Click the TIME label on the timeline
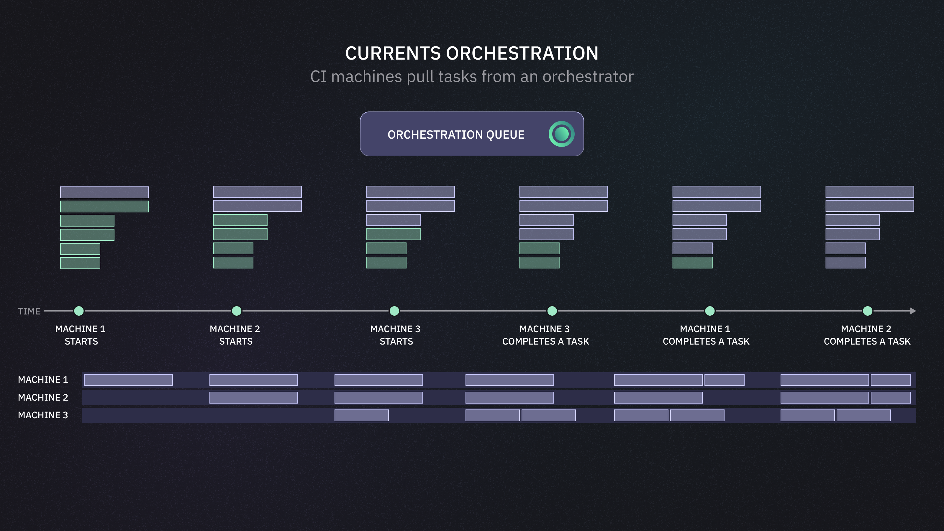The width and height of the screenshot is (944, 531). tap(29, 312)
